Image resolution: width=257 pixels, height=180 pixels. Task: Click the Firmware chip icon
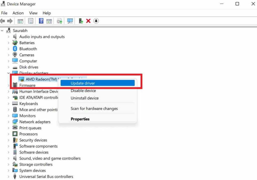15,85
